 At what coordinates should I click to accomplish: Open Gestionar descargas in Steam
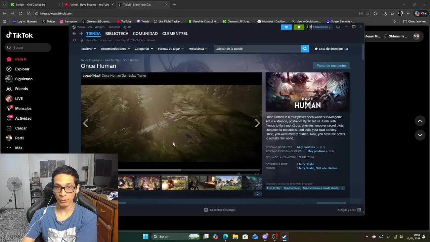220,210
